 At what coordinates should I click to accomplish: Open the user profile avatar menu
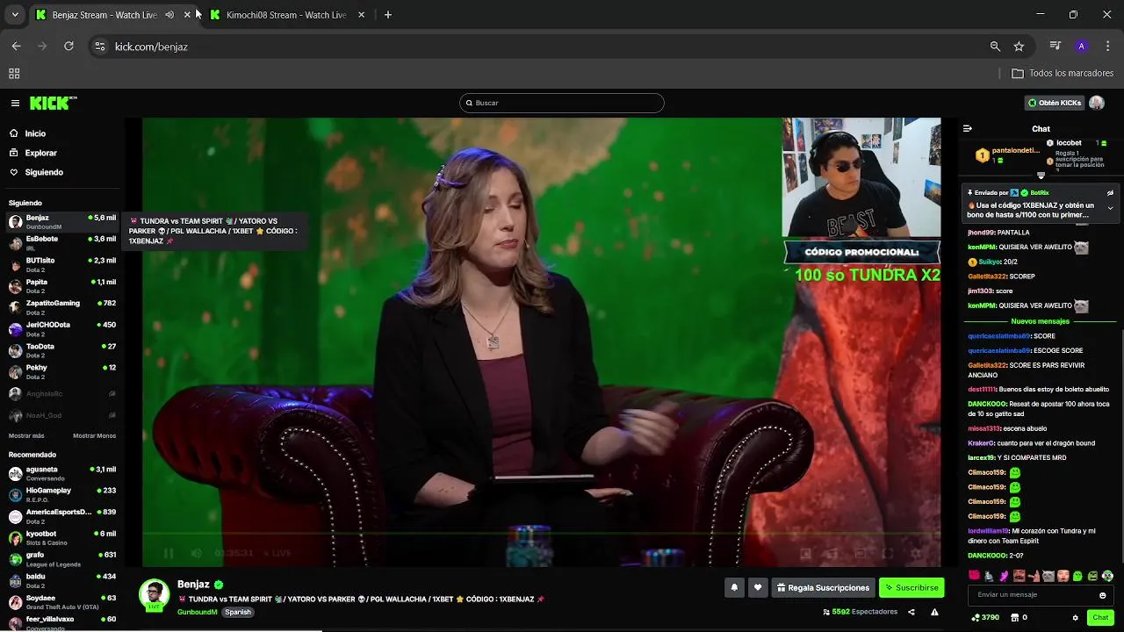(x=1097, y=103)
